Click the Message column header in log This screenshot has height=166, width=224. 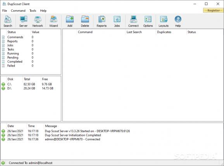[51, 126]
